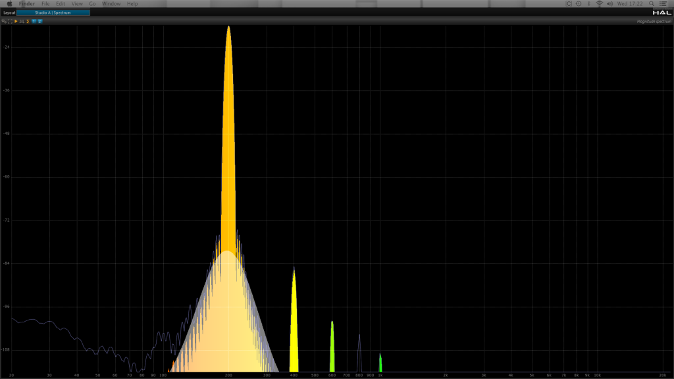
Task: Click the -84 dB axis label
Action: 6,263
